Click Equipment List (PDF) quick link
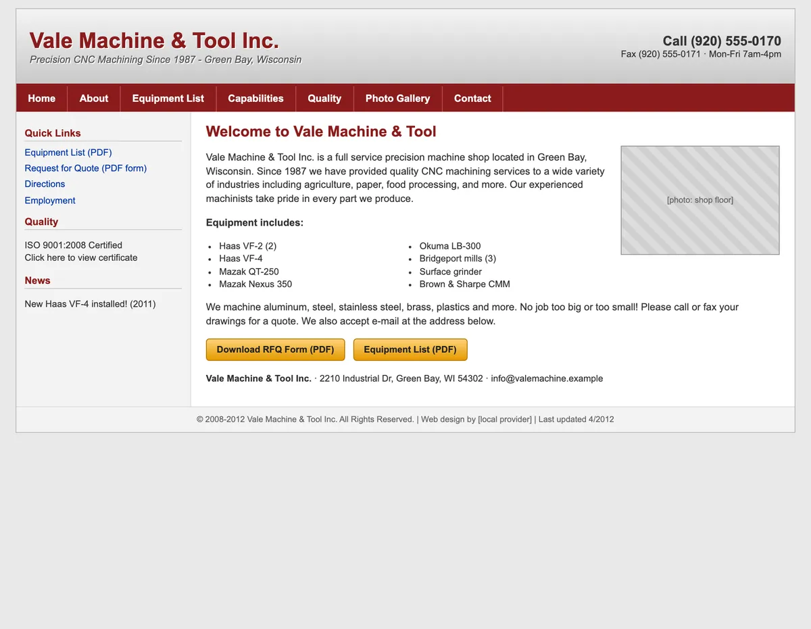 point(68,153)
